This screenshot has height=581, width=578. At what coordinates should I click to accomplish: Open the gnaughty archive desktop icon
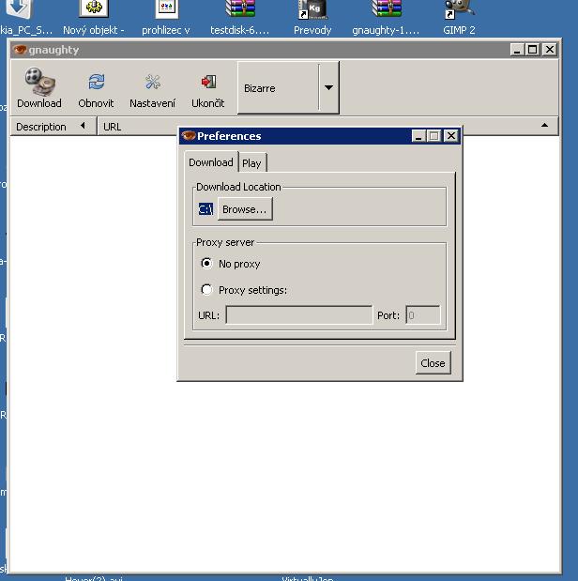click(386, 10)
